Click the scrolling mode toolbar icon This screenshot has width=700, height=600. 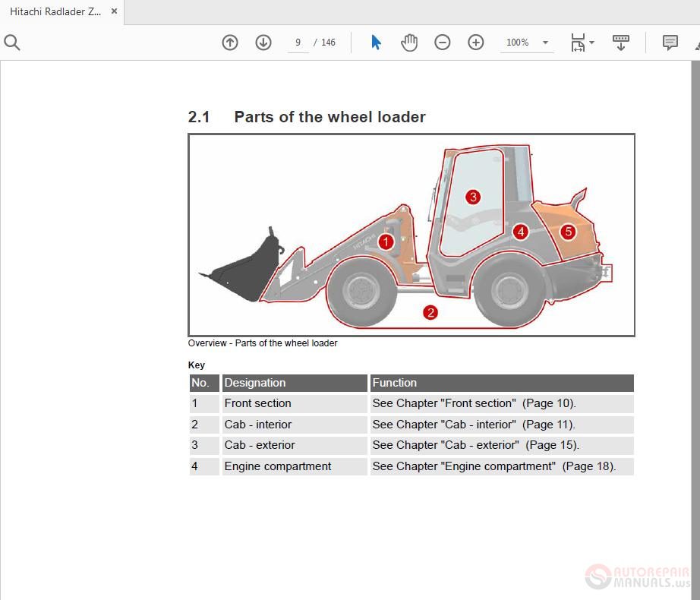coord(620,43)
